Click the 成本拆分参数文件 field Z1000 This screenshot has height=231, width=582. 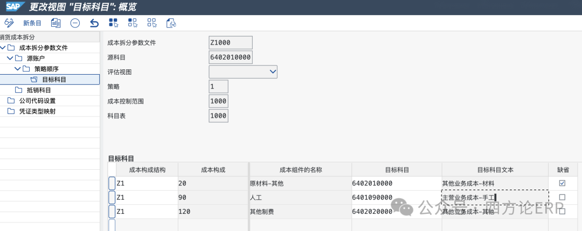231,42
